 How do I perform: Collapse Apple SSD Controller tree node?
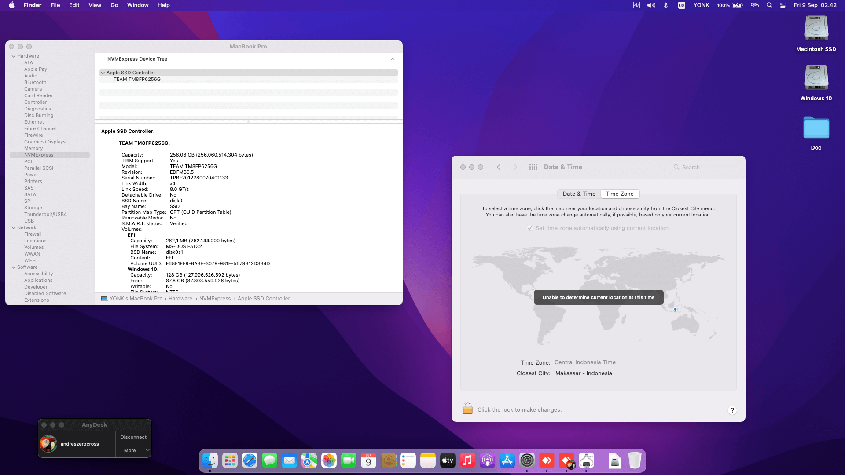pyautogui.click(x=103, y=73)
